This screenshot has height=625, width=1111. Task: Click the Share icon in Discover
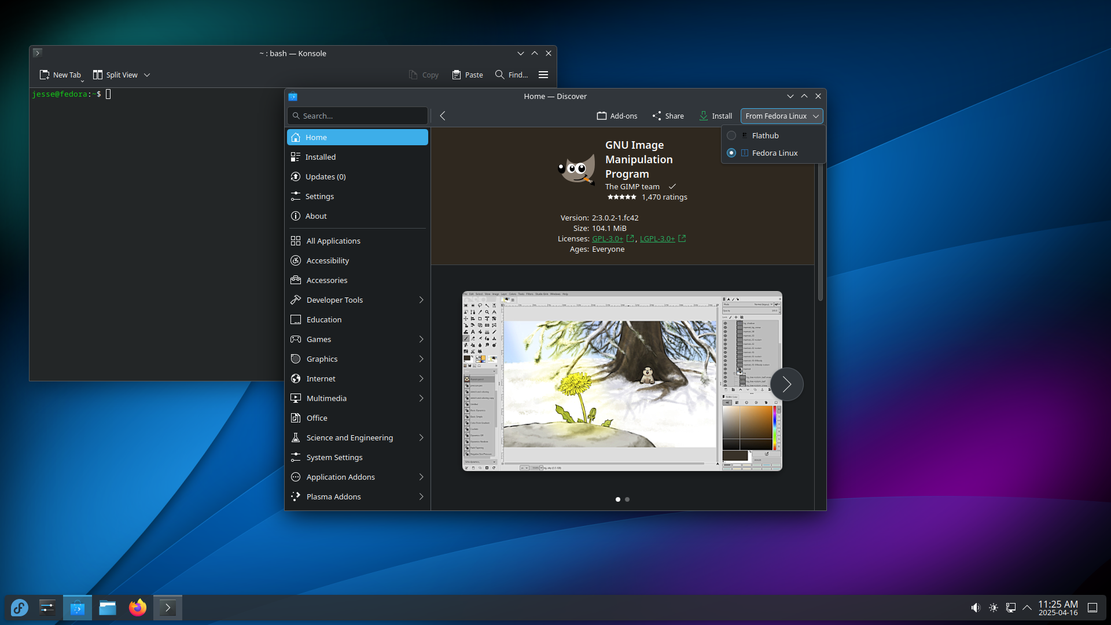click(657, 116)
